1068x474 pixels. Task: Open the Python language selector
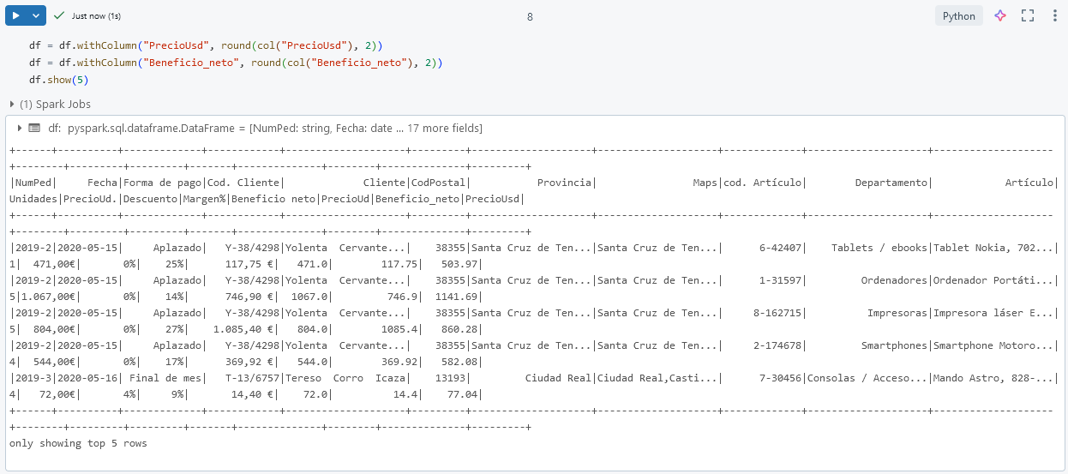[958, 16]
